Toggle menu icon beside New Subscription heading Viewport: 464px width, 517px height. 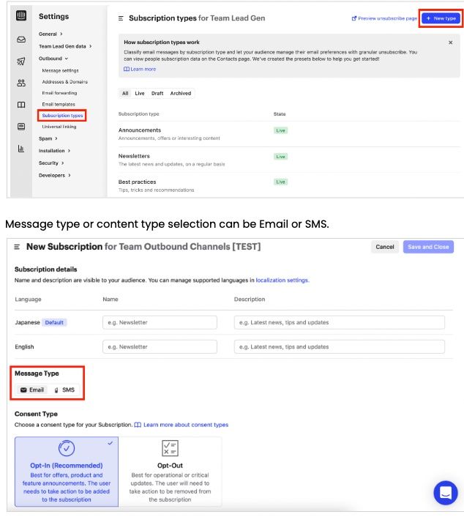17,247
